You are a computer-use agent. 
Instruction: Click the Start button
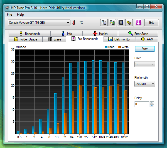point(145,49)
